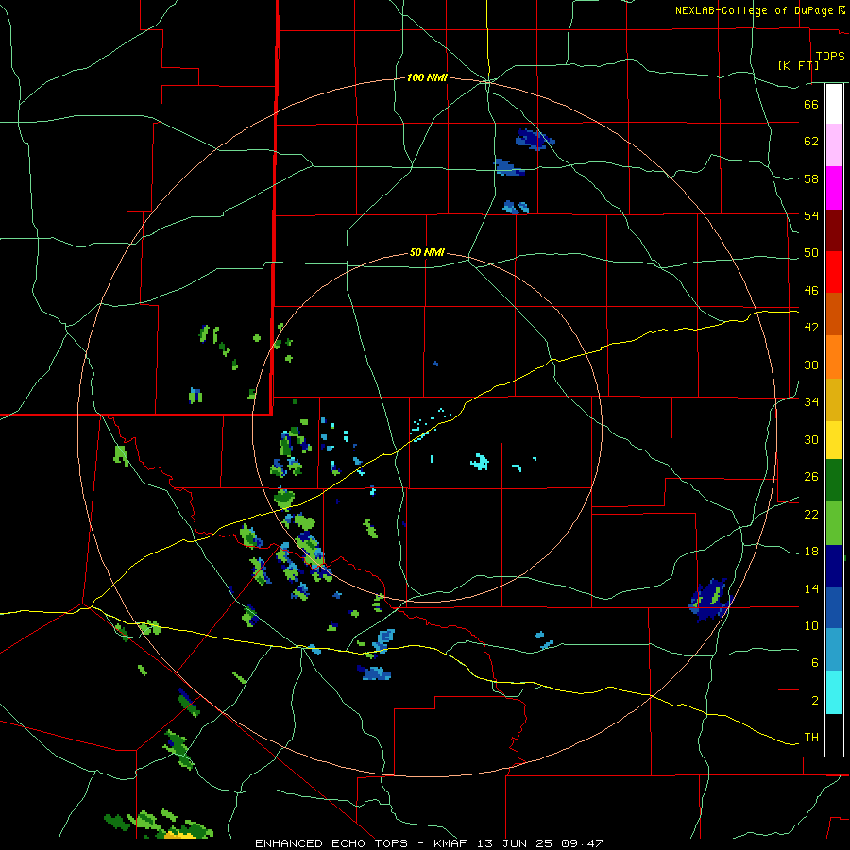Click the "ENHANCED ECHO TOPS" product title
Image resolution: width=850 pixels, height=850 pixels.
(331, 843)
